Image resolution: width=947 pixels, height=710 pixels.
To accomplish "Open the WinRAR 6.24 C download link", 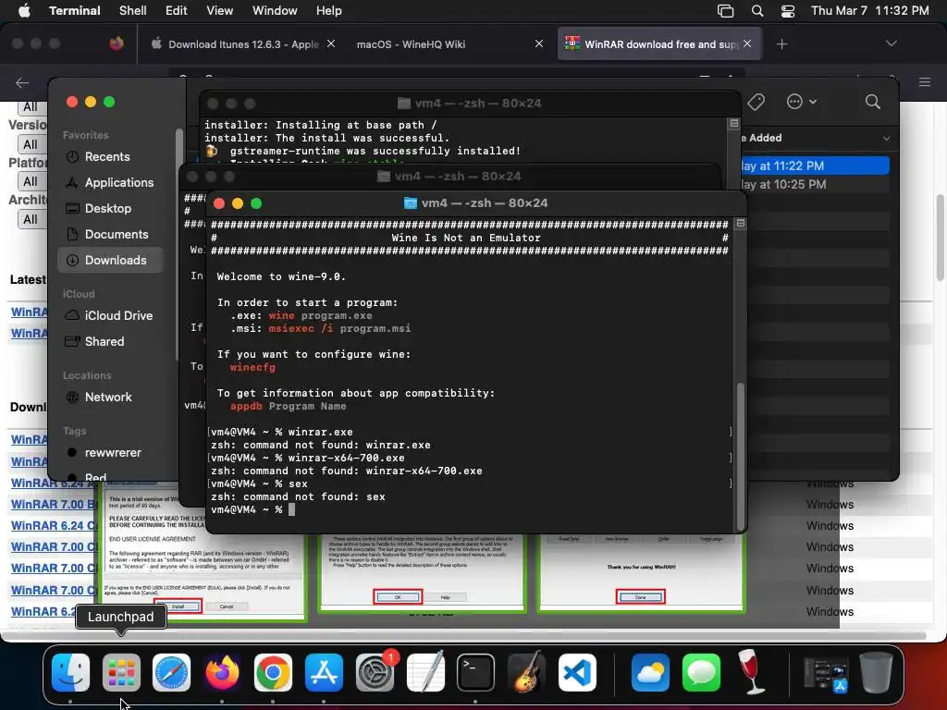I will (x=53, y=525).
